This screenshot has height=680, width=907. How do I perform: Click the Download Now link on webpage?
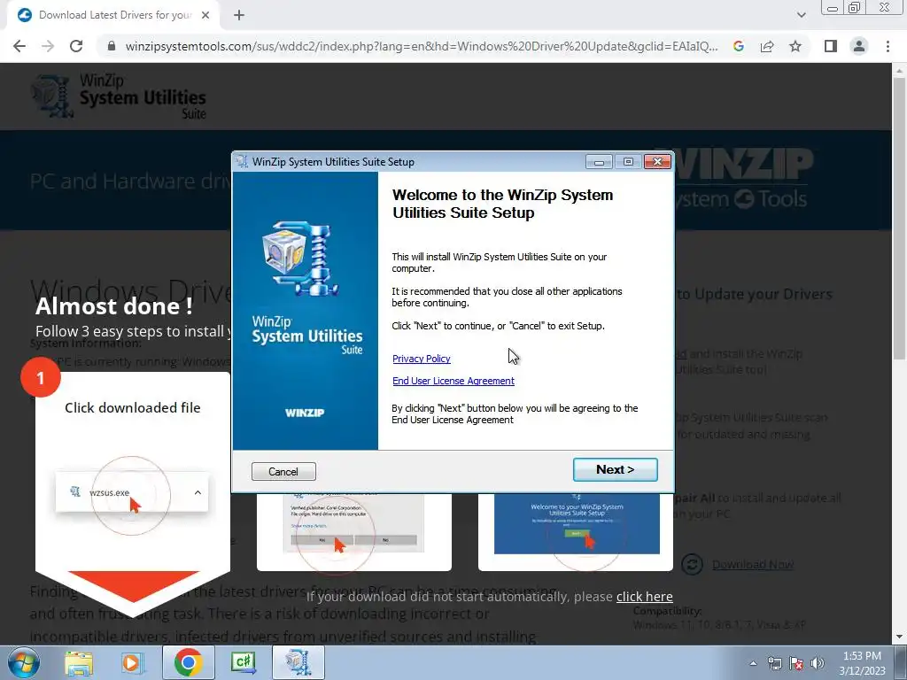753,564
